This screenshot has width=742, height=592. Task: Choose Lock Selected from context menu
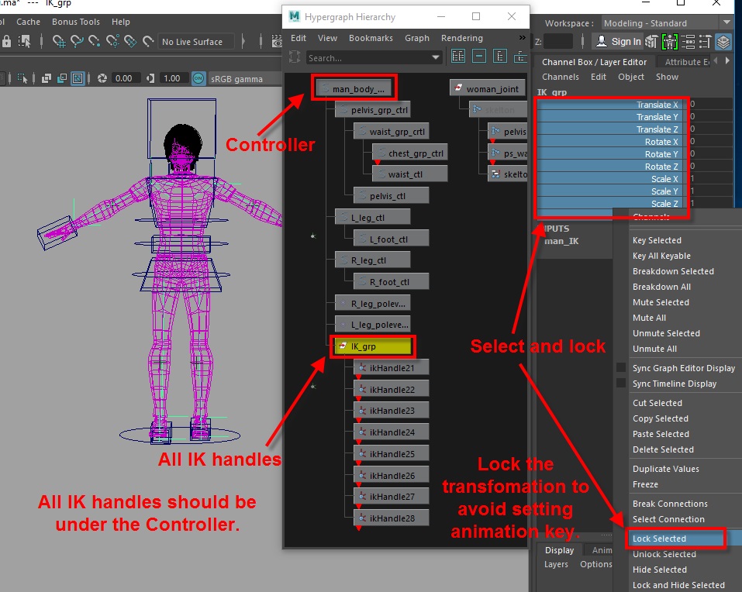[659, 539]
